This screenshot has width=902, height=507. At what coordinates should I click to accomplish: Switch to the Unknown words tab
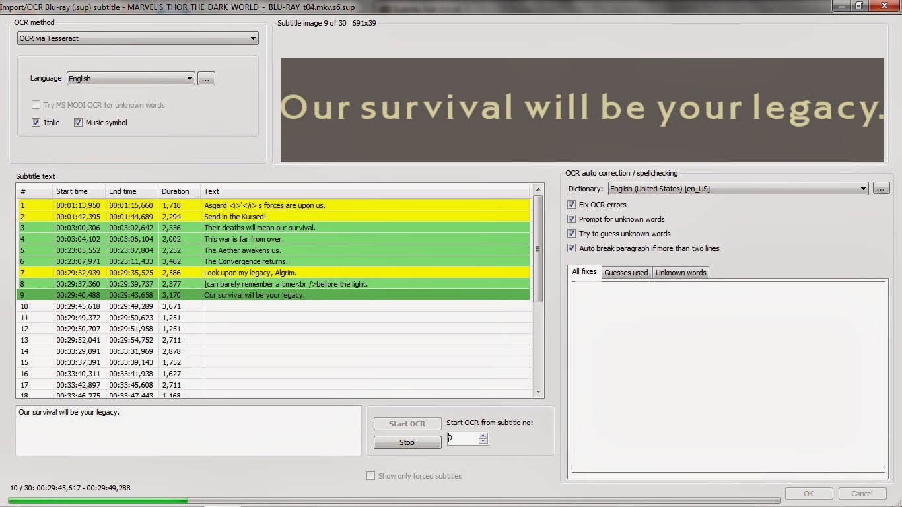(x=681, y=273)
